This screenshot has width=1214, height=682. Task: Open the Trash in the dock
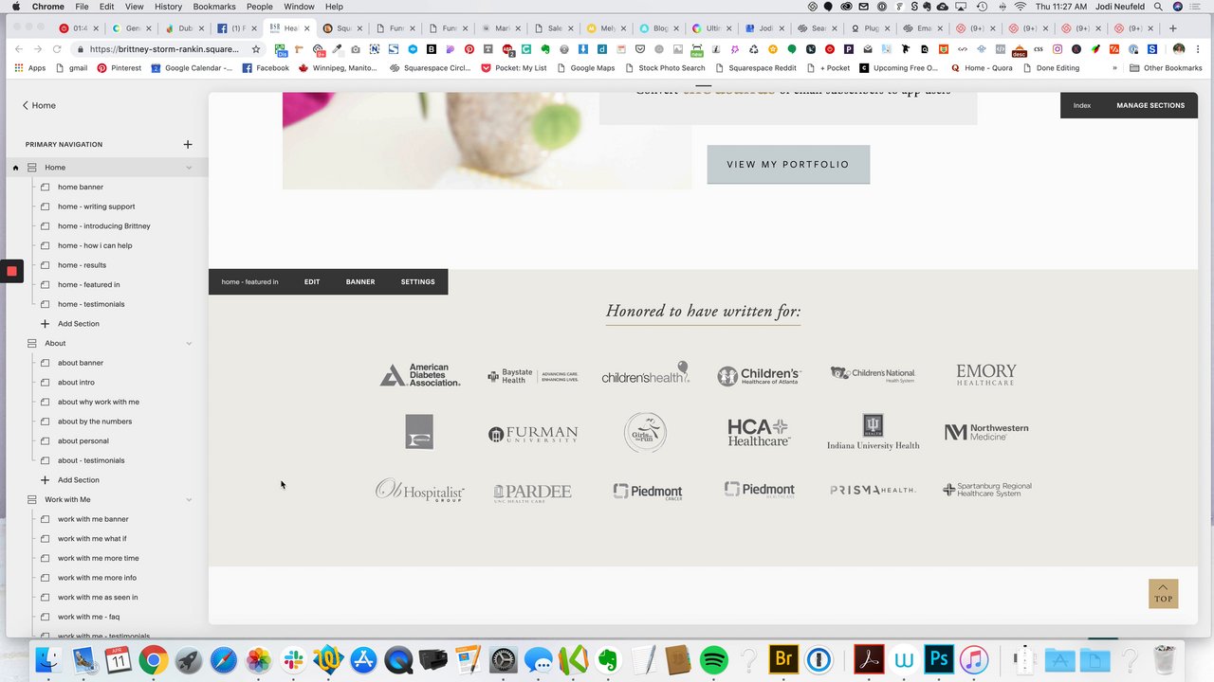(1166, 659)
